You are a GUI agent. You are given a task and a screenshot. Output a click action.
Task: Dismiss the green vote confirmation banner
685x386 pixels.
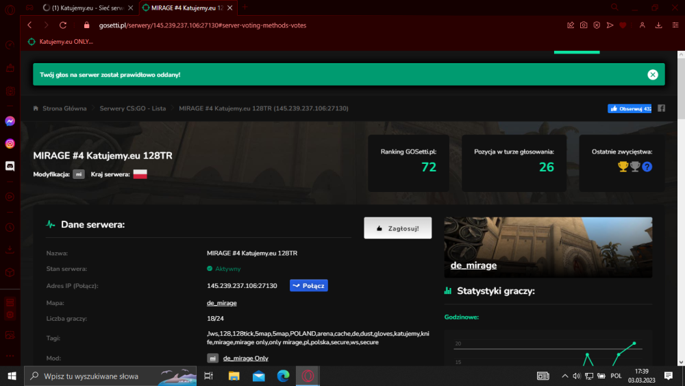click(x=653, y=75)
